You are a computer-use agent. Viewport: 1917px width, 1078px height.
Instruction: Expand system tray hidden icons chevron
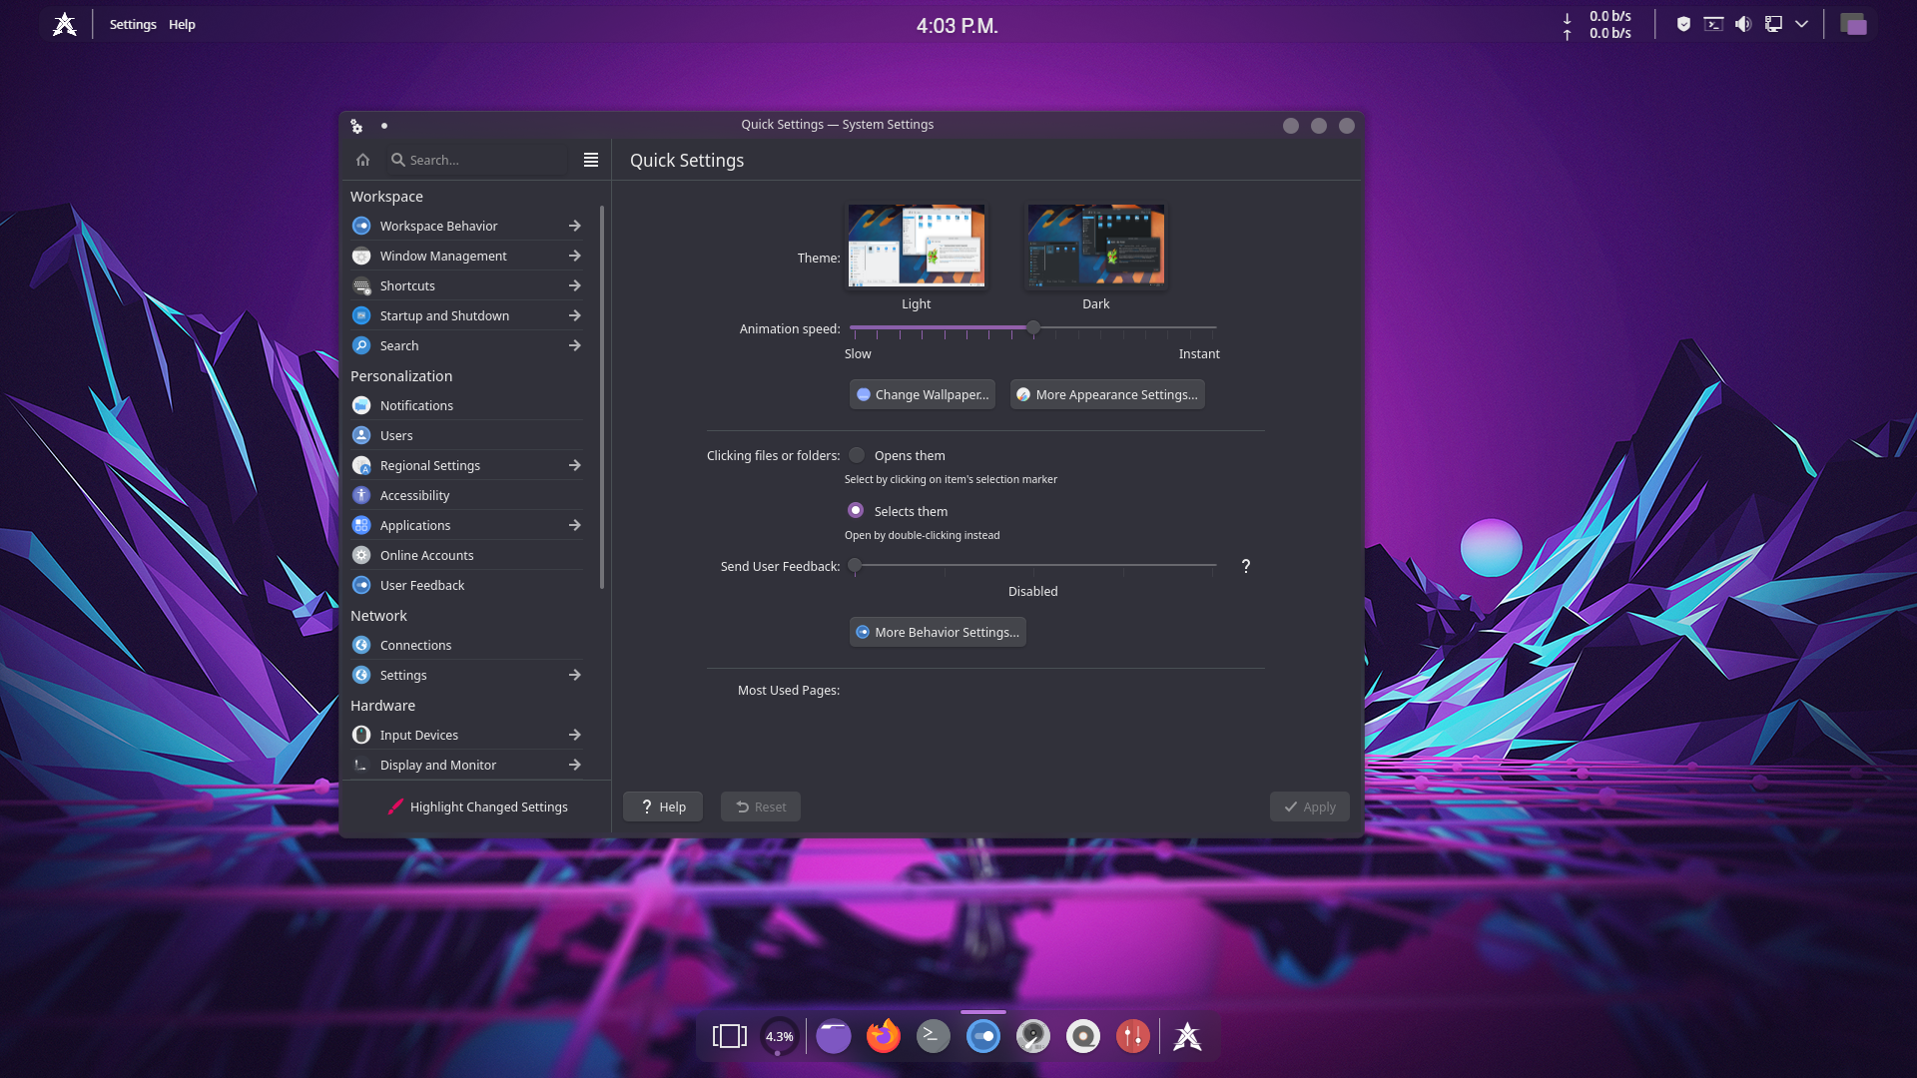tap(1802, 24)
